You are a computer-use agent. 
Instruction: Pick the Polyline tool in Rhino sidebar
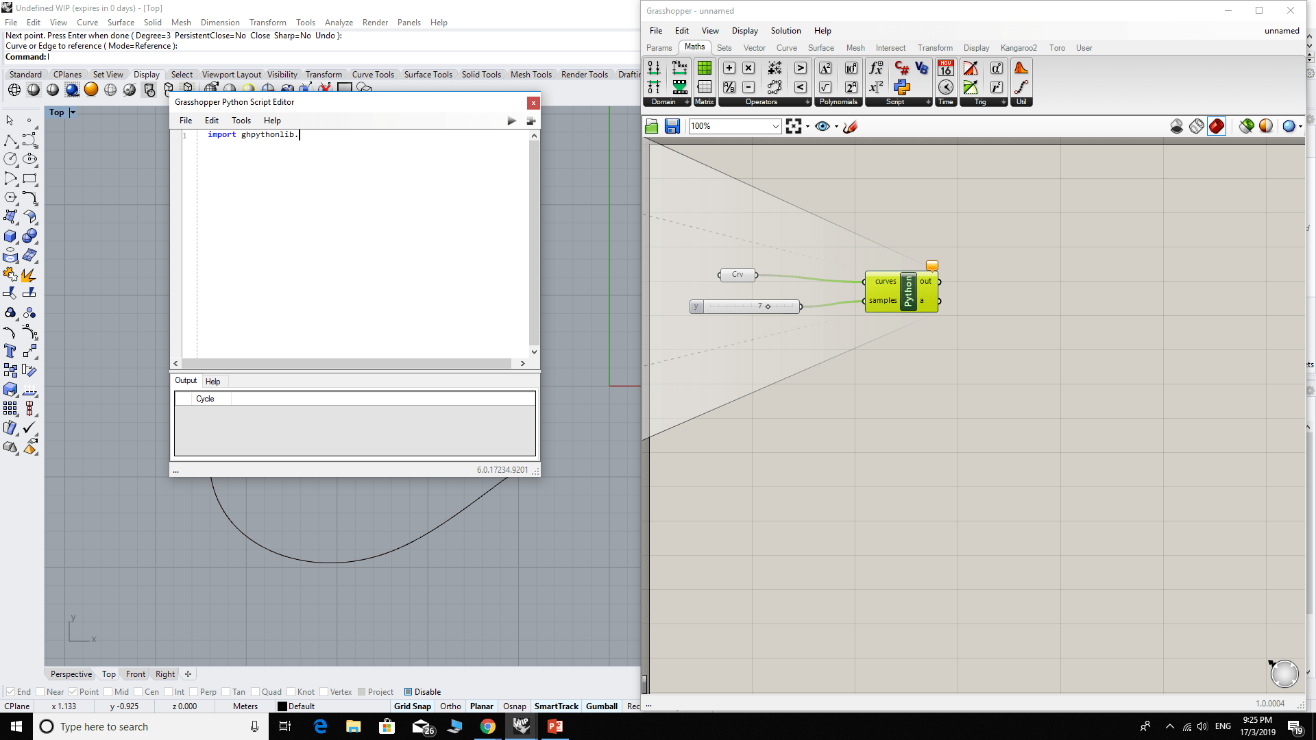[10, 140]
